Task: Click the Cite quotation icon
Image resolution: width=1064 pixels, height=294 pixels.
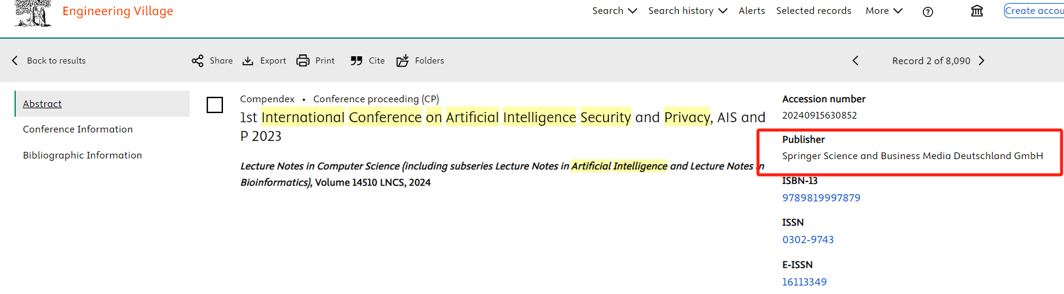Action: tap(356, 60)
